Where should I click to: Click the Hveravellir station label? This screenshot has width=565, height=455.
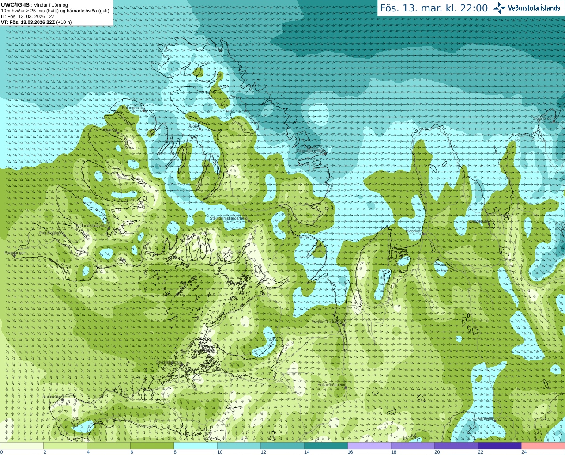(x=485, y=418)
